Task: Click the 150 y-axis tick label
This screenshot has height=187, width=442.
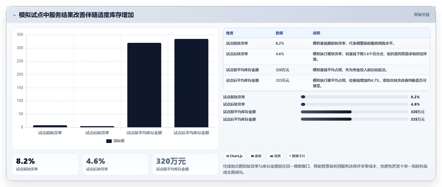Action: pos(20,88)
